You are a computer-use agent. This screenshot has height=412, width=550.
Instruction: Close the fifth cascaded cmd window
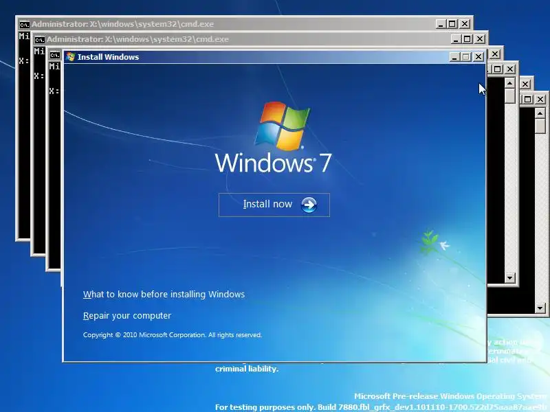[525, 84]
